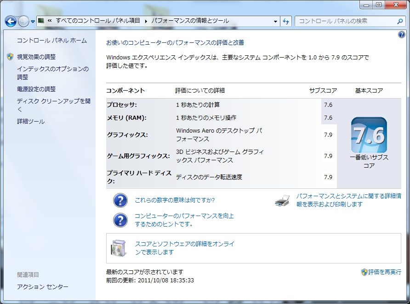Click question icon beside これらの数字の意味は何ですか
410x304 pixels.
pos(120,200)
